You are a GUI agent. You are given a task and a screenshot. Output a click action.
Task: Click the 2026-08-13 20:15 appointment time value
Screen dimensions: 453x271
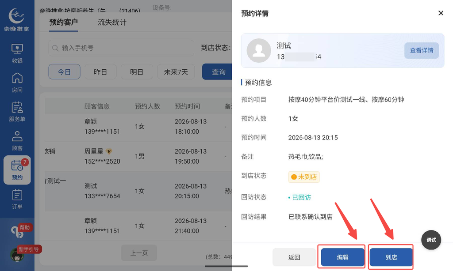click(x=313, y=138)
